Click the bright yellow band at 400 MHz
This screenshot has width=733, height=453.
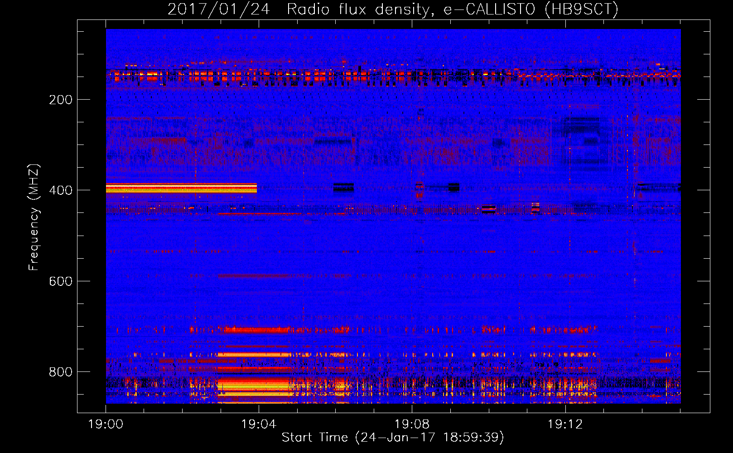click(x=181, y=188)
